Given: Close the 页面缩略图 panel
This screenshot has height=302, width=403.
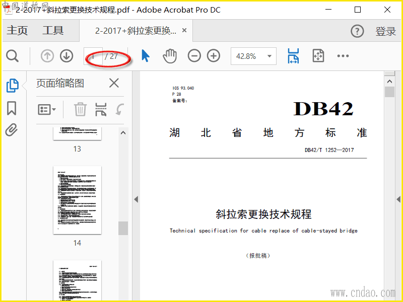Looking at the screenshot, I should pyautogui.click(x=114, y=83).
